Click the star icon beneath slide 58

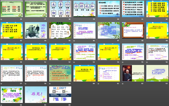pyautogui.click(x=26, y=83)
